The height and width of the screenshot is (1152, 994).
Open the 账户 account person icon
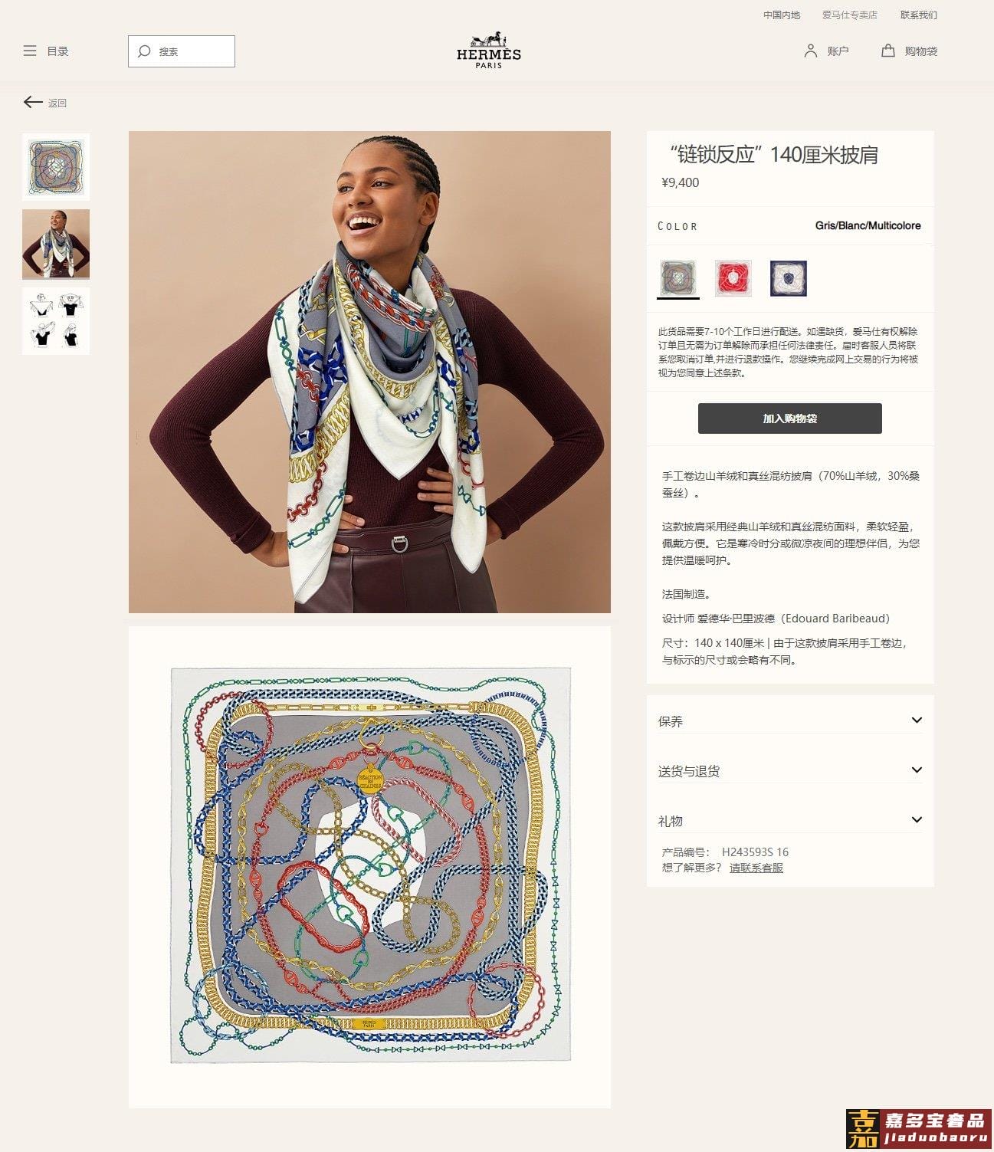point(810,51)
